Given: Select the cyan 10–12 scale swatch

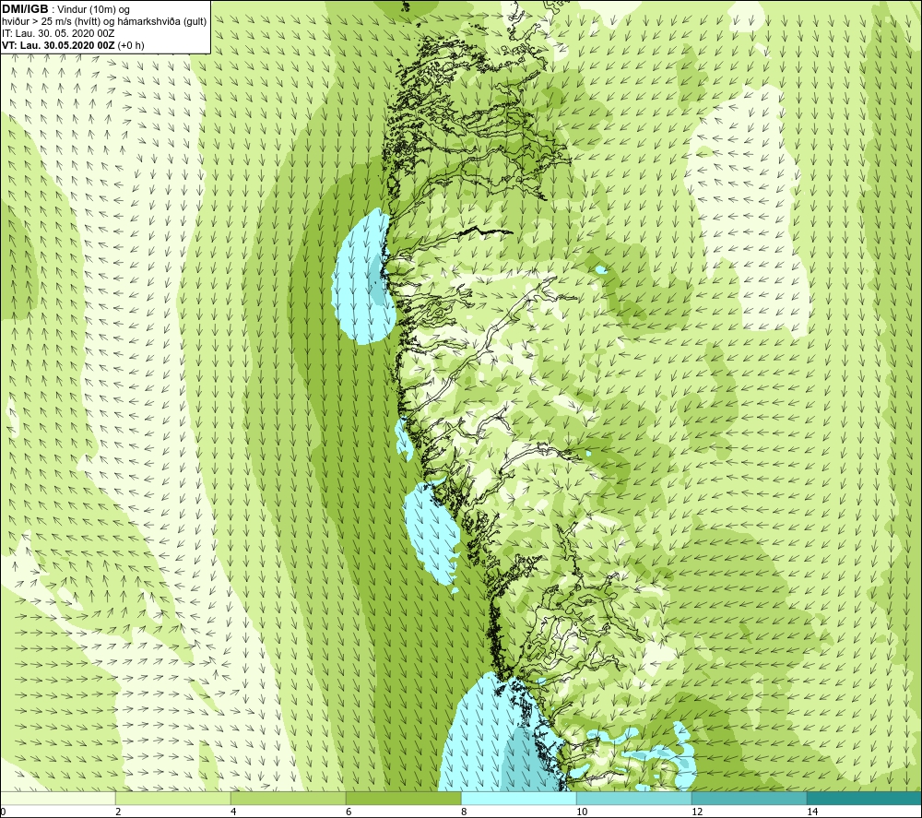Looking at the screenshot, I should point(634,799).
